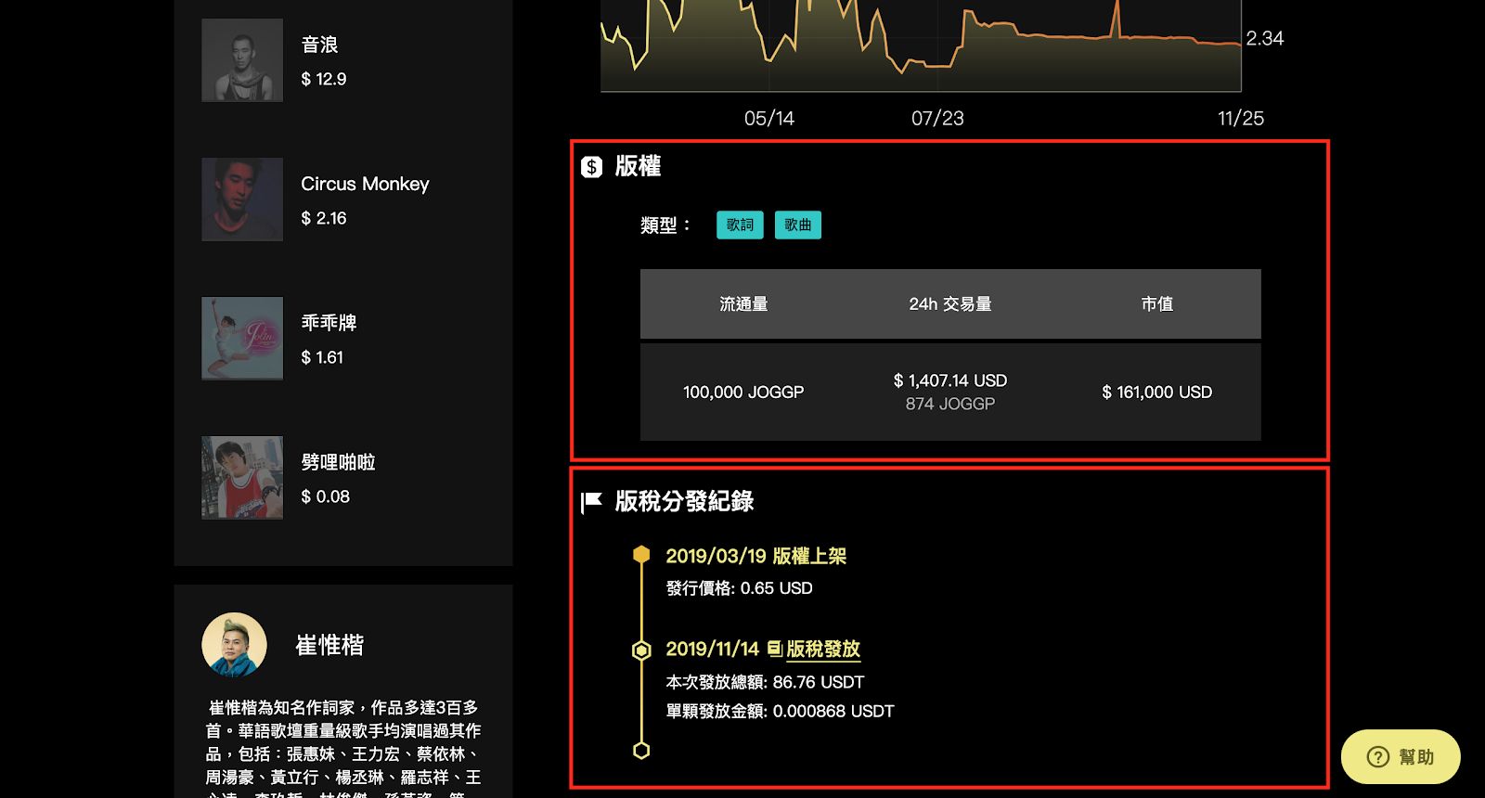
Task: Select the 歌曲 type tag
Action: click(797, 225)
